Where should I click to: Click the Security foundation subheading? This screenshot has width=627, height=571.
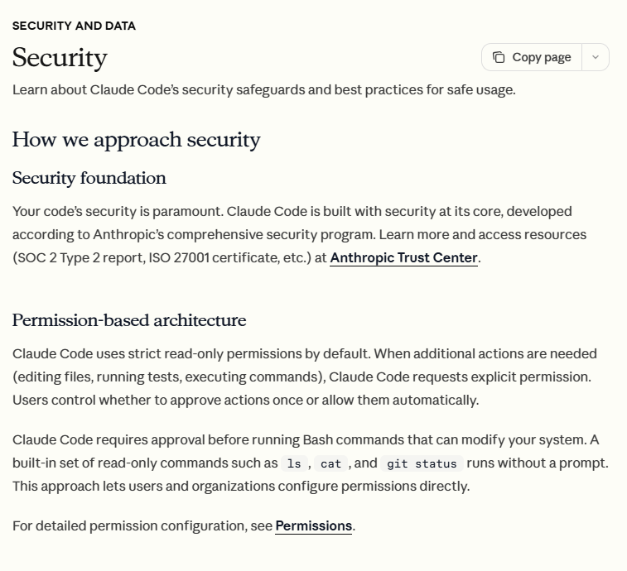tap(89, 178)
